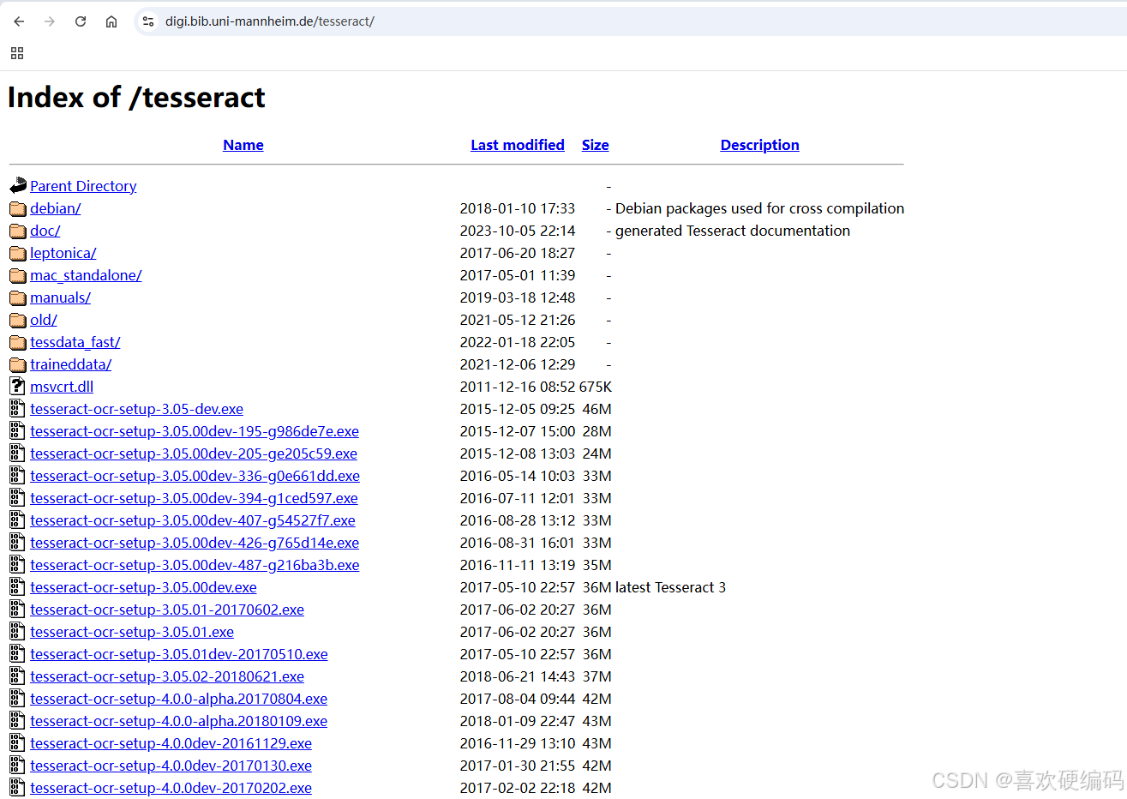Click 'generated Tesseract documentation' description text
Image resolution: width=1127 pixels, height=799 pixels.
pos(733,231)
